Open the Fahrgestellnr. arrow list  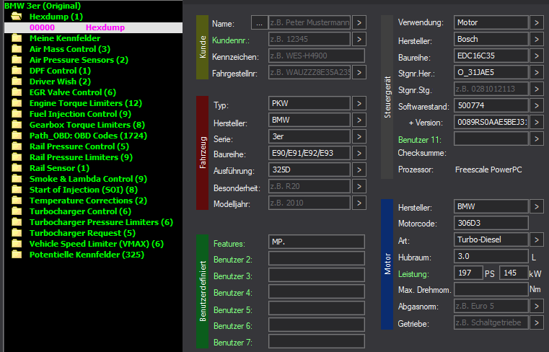click(359, 73)
